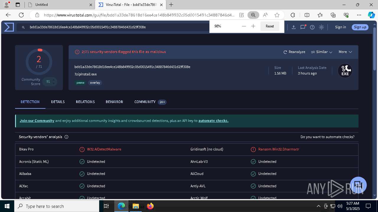Click the Gridinsoft malicious alert icon
This screenshot has width=378, height=212.
[253, 149]
